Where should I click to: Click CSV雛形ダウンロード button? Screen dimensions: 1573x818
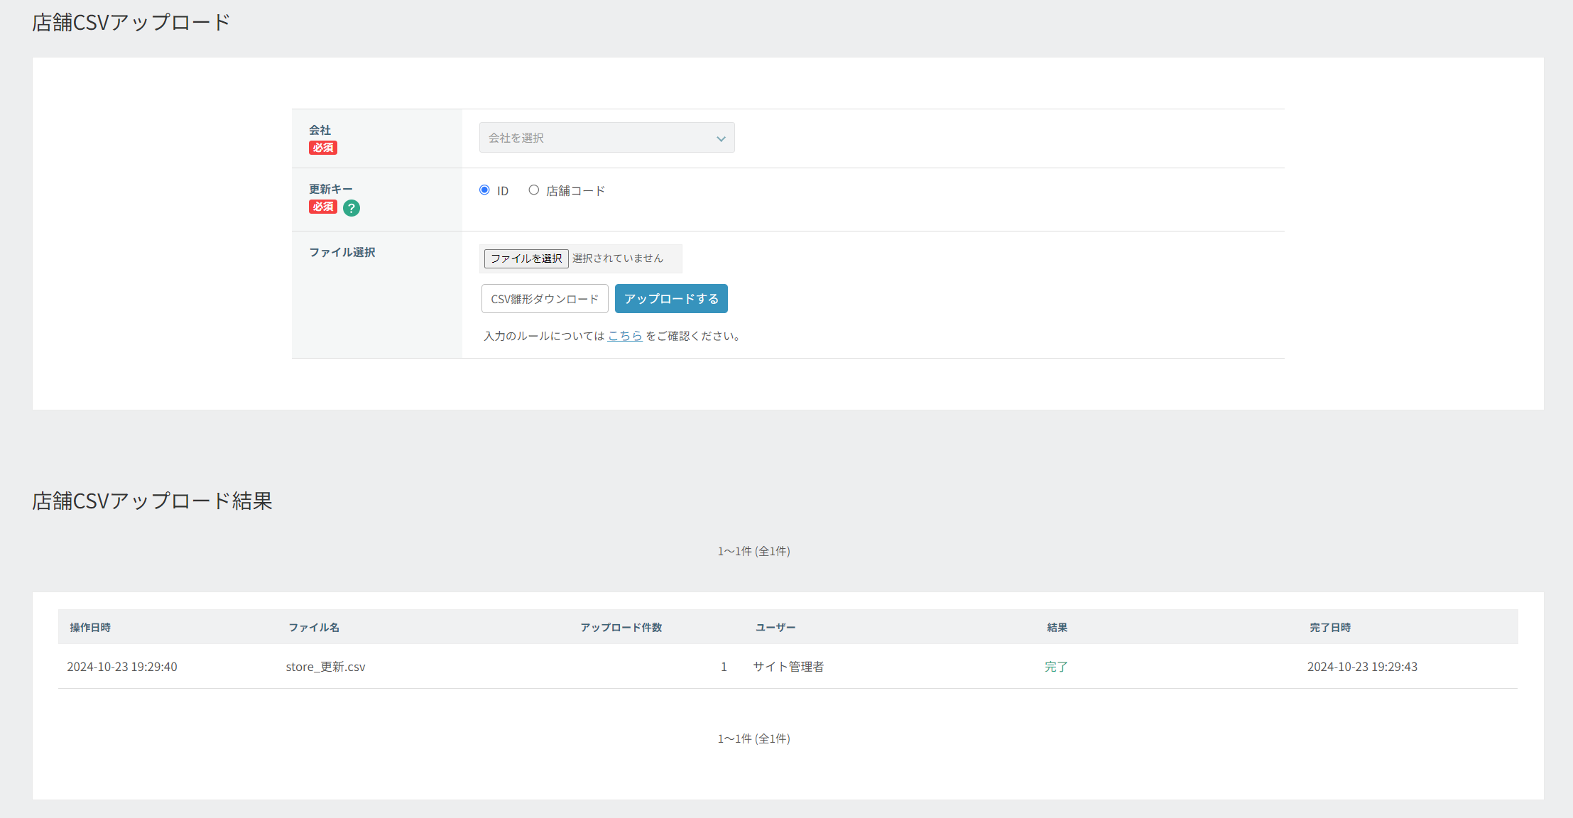pyautogui.click(x=545, y=299)
